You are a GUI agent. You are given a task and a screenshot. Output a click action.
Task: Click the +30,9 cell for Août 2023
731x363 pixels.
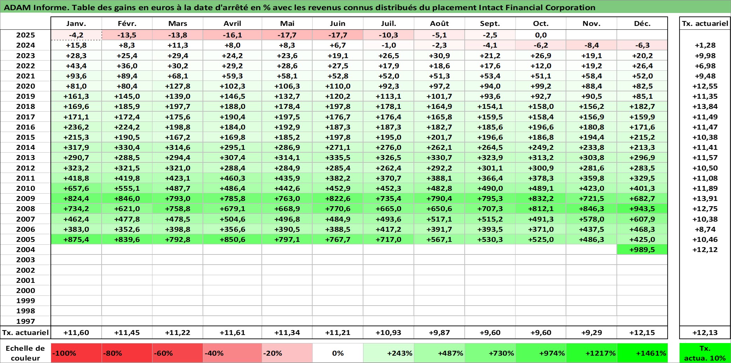pos(439,56)
